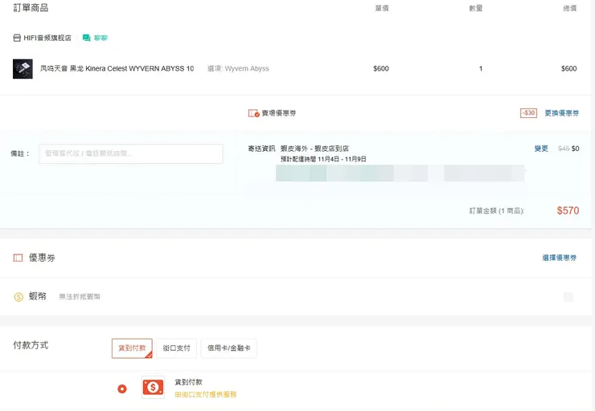Image resolution: width=595 pixels, height=411 pixels.
Task: Click the shop icon beside HIFI音频旗舰店
Action: (x=17, y=38)
